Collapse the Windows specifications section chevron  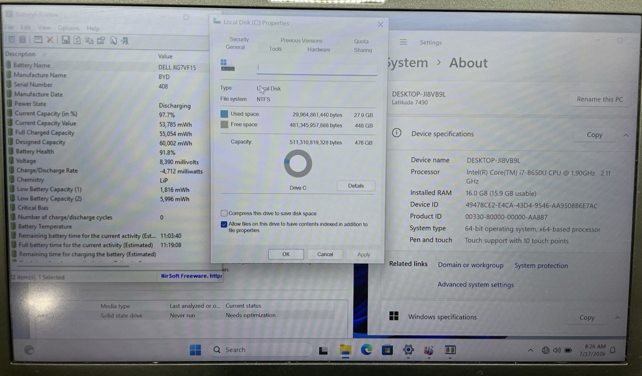[617, 317]
